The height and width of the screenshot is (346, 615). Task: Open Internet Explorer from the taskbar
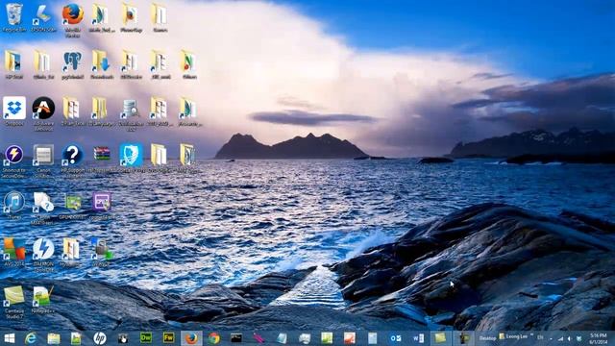[x=31, y=338]
